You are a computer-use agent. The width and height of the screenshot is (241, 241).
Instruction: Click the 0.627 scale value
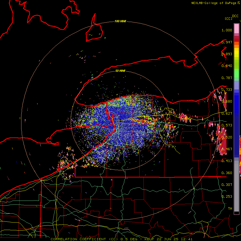point(227,114)
